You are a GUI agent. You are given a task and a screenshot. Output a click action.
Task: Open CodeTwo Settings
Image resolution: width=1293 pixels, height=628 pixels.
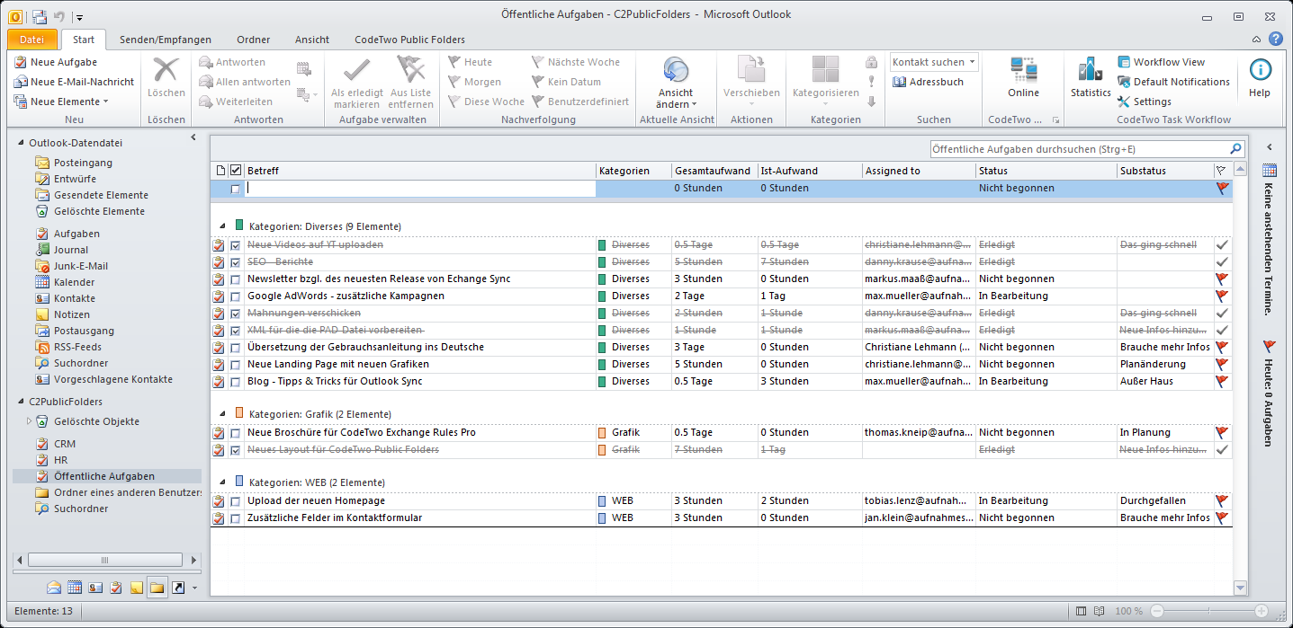click(x=1145, y=102)
